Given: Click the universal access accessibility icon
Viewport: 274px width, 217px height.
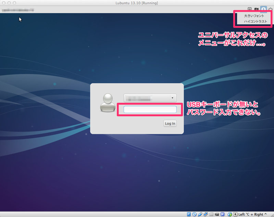Looking at the screenshot, I should tap(263, 9).
